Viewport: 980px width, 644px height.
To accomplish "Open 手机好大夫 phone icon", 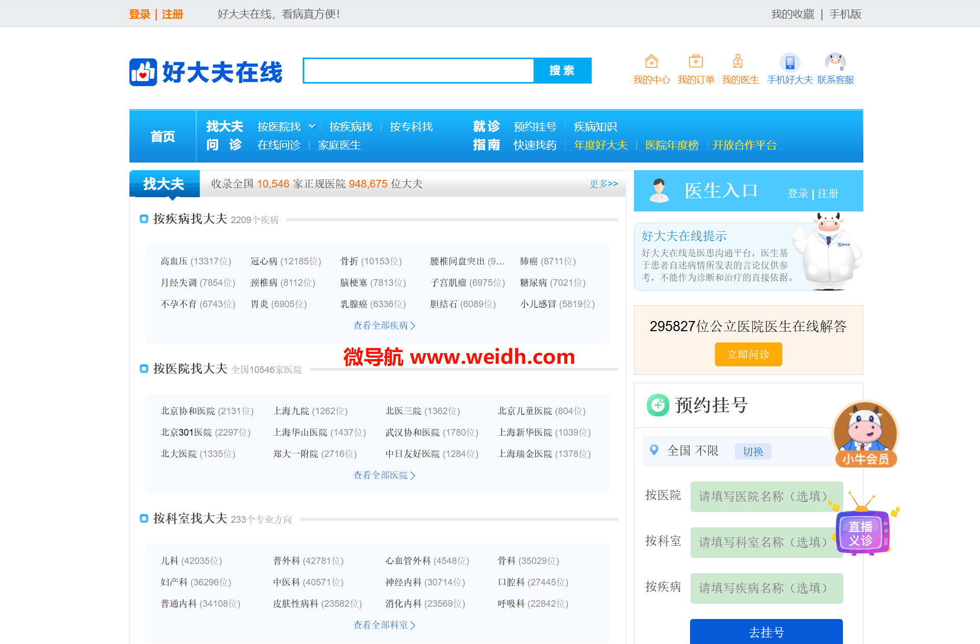I will click(790, 63).
